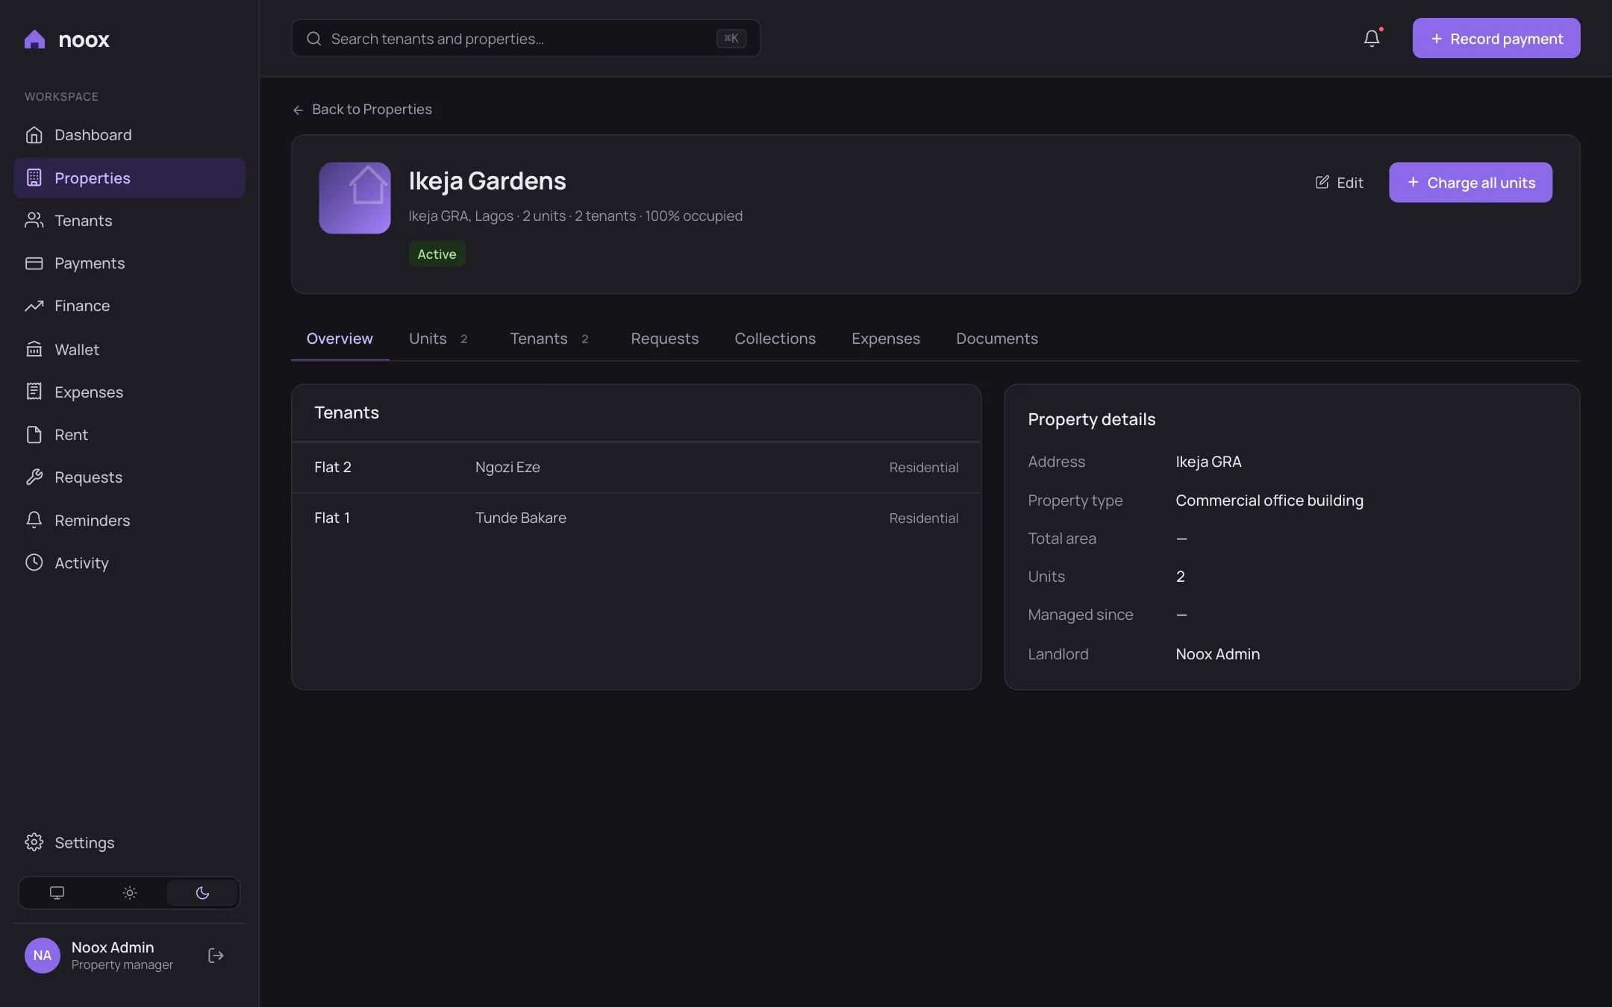Open the Ngozi Eze tenant row
This screenshot has height=1007, width=1612.
[636, 468]
